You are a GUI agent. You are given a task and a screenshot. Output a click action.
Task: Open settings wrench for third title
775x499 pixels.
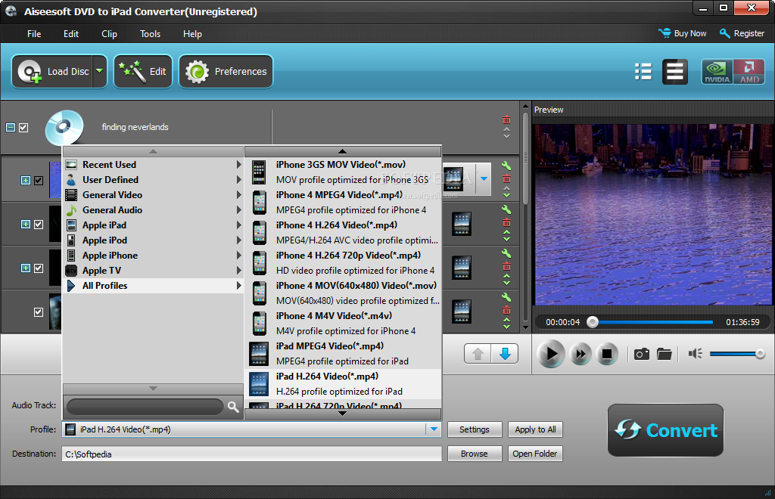coord(506,253)
